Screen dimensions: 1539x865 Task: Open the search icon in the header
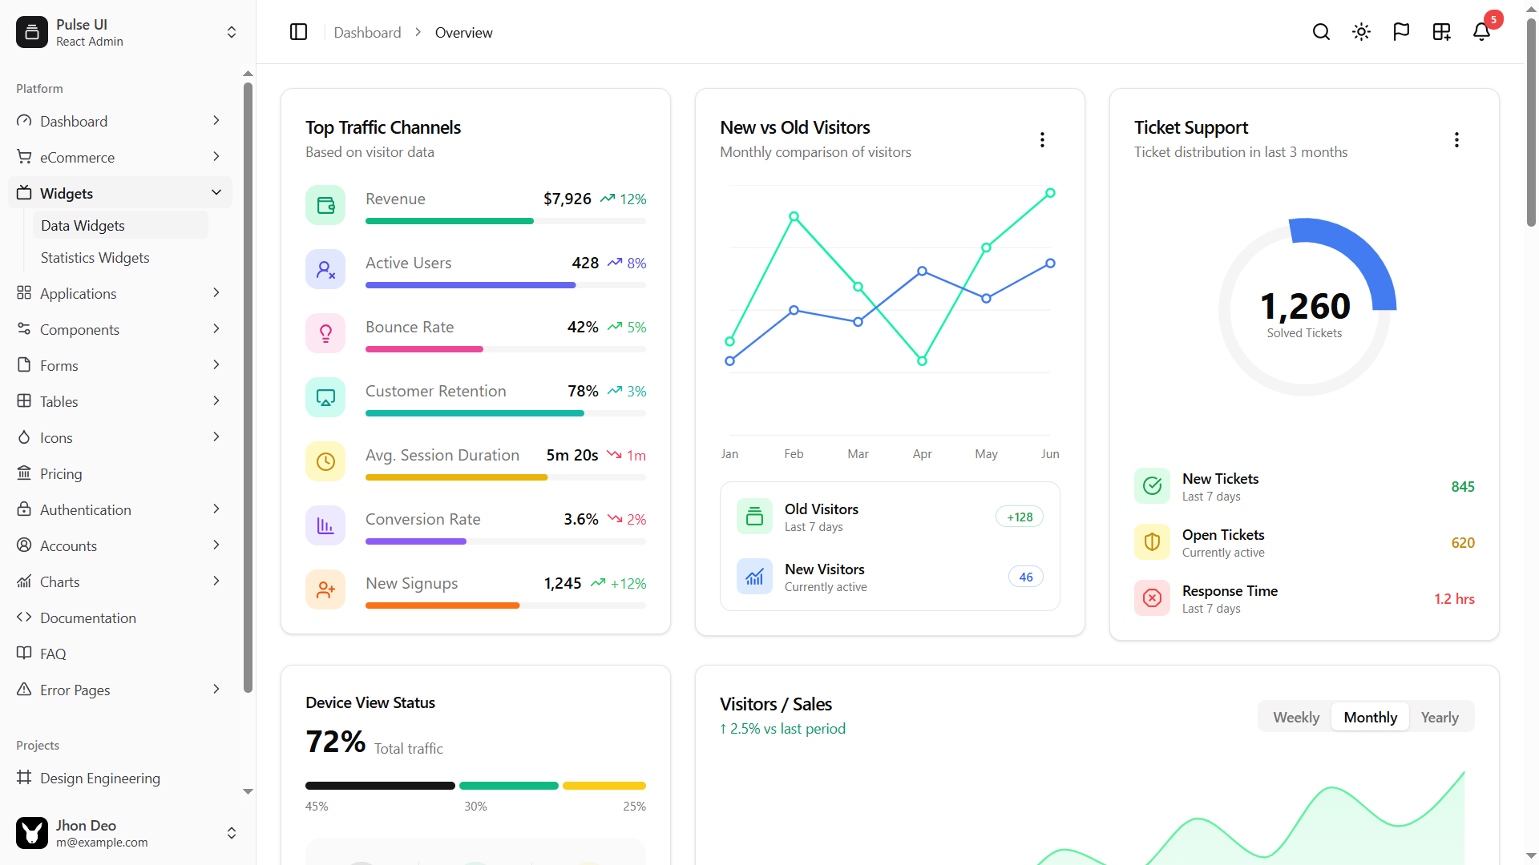[x=1321, y=32]
